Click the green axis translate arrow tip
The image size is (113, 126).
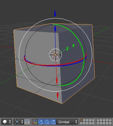tap(74, 46)
